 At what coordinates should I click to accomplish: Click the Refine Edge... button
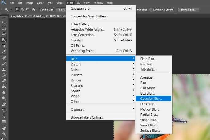pyautogui.click(x=188, y=10)
